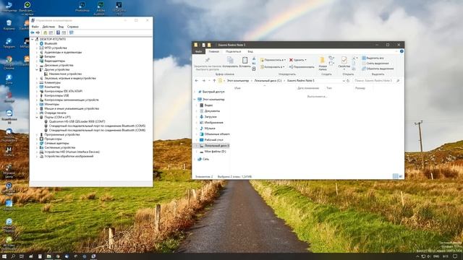Click the Копировать icon in ribbon
The height and width of the screenshot is (260, 463).
(x=230, y=60)
